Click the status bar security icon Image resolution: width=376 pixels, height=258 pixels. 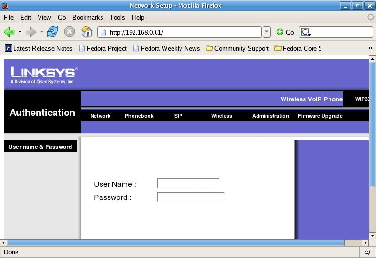[367, 252]
